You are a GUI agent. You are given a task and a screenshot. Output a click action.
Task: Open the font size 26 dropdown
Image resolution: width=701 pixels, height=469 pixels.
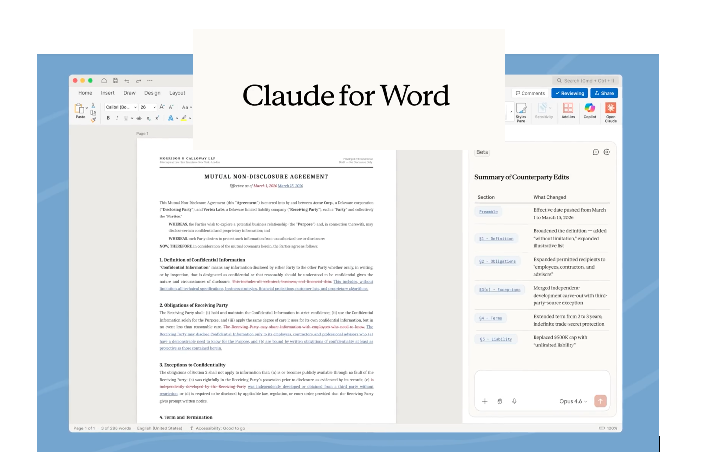[148, 107]
